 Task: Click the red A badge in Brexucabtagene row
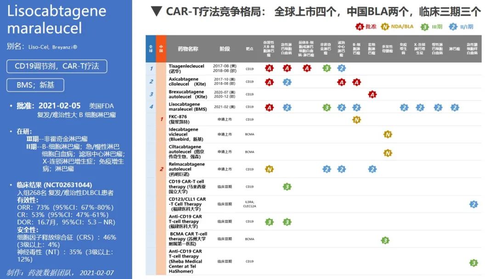click(372, 95)
